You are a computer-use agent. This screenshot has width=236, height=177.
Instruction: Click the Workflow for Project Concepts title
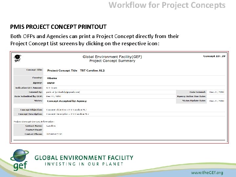[167, 5]
